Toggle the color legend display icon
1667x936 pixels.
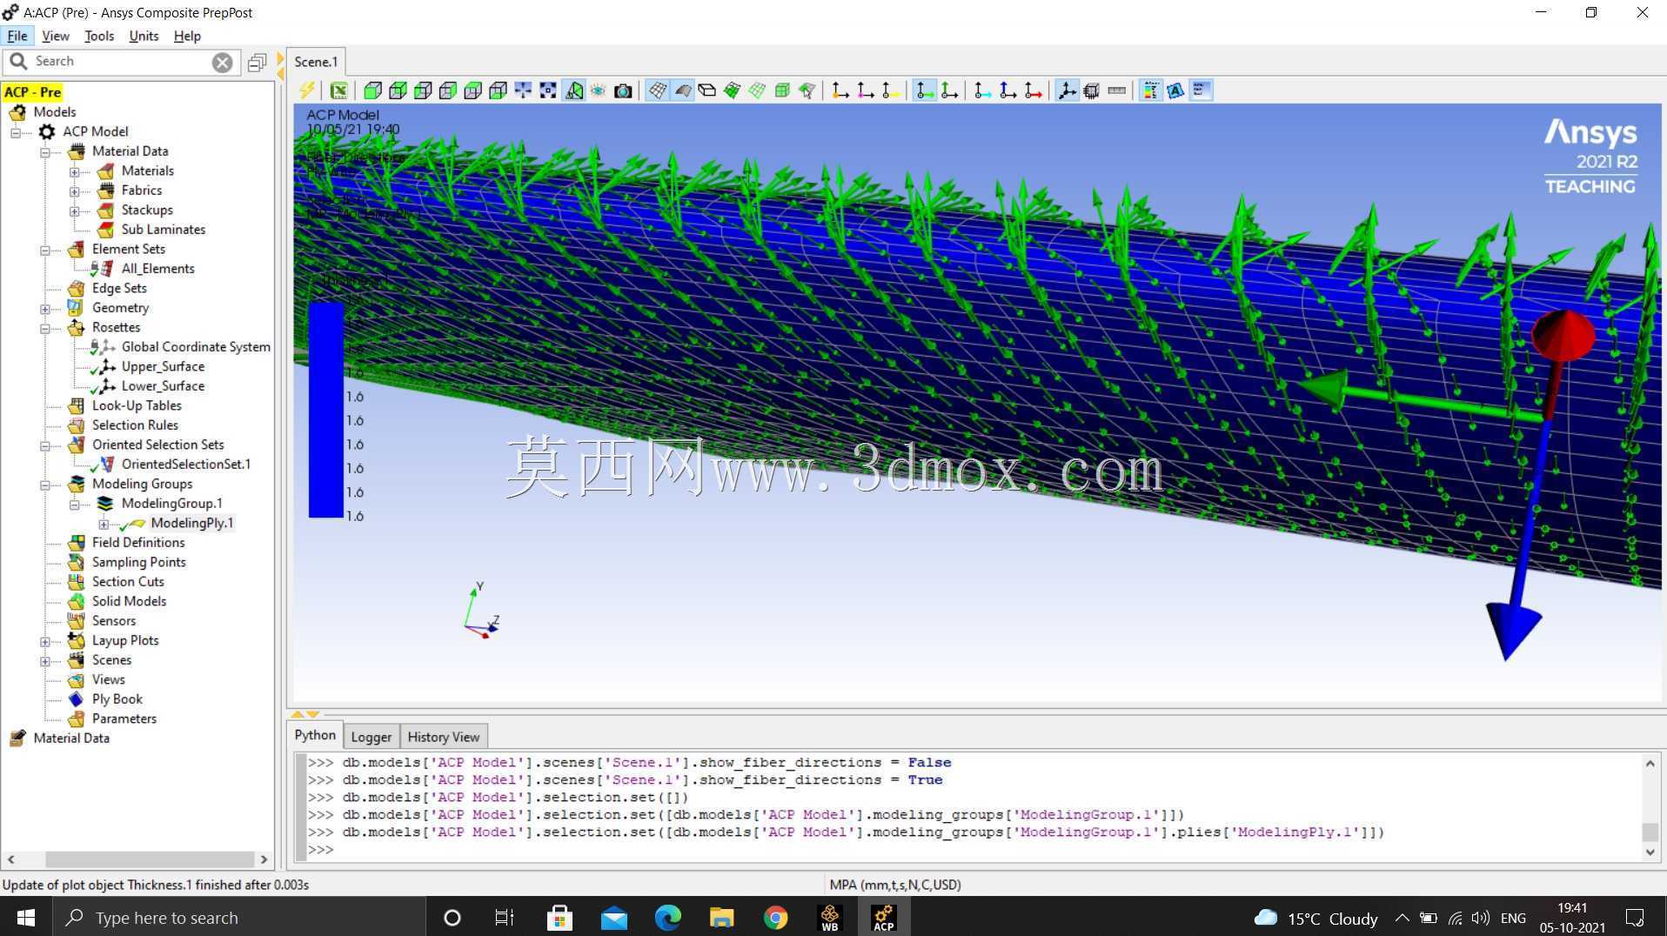click(1151, 90)
